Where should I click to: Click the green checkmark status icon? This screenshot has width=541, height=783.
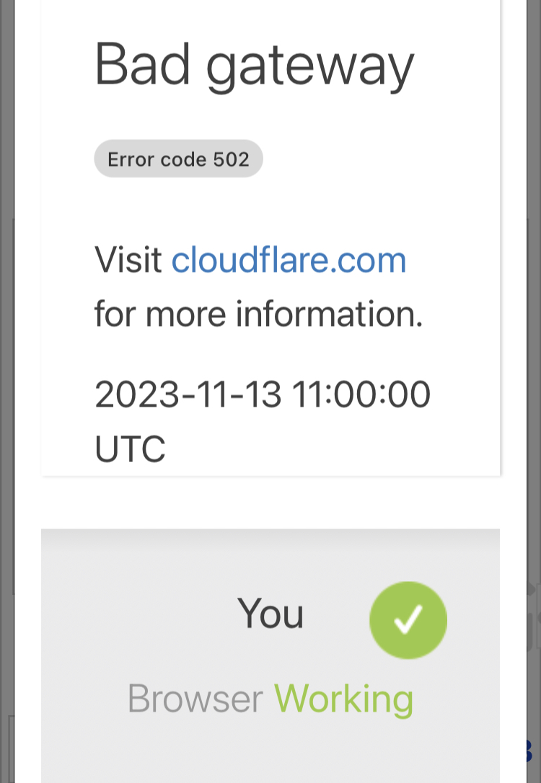click(408, 620)
